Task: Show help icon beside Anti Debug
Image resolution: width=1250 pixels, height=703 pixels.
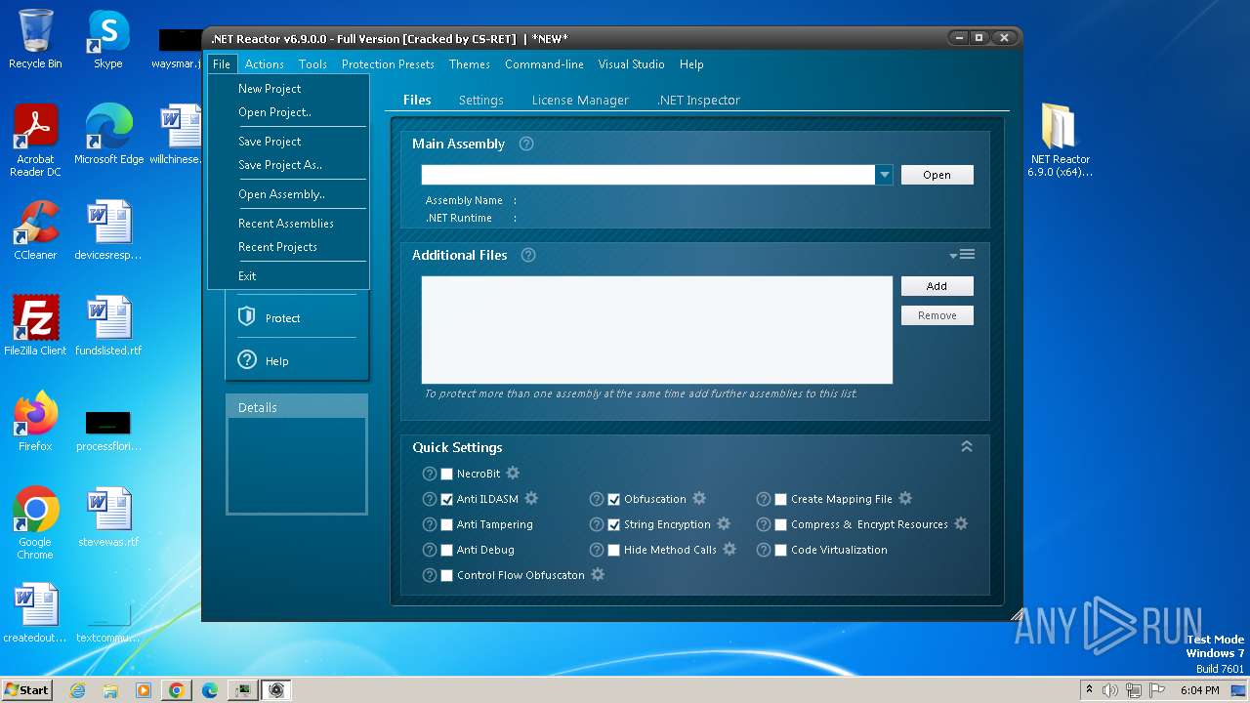Action: pos(430,550)
